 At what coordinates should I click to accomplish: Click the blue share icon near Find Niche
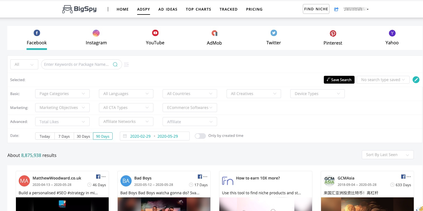336,9
